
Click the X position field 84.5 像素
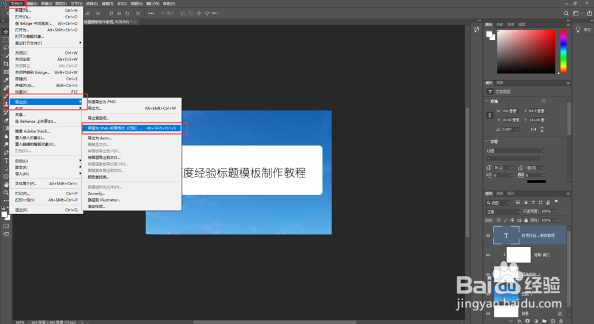click(x=537, y=111)
